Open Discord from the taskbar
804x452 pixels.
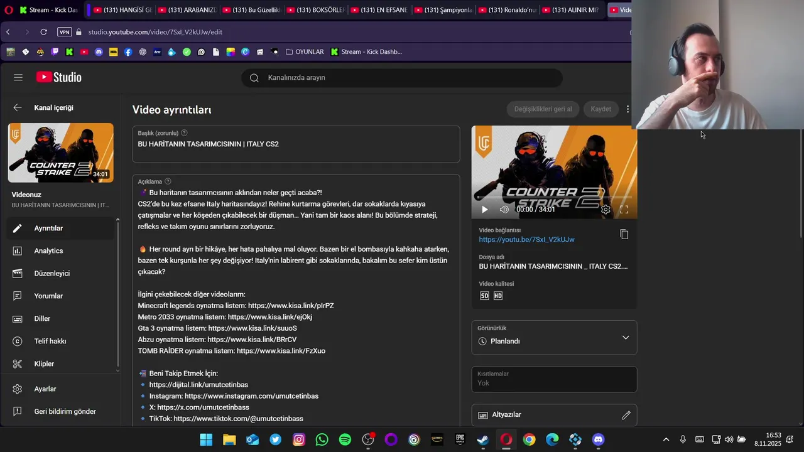pos(598,440)
